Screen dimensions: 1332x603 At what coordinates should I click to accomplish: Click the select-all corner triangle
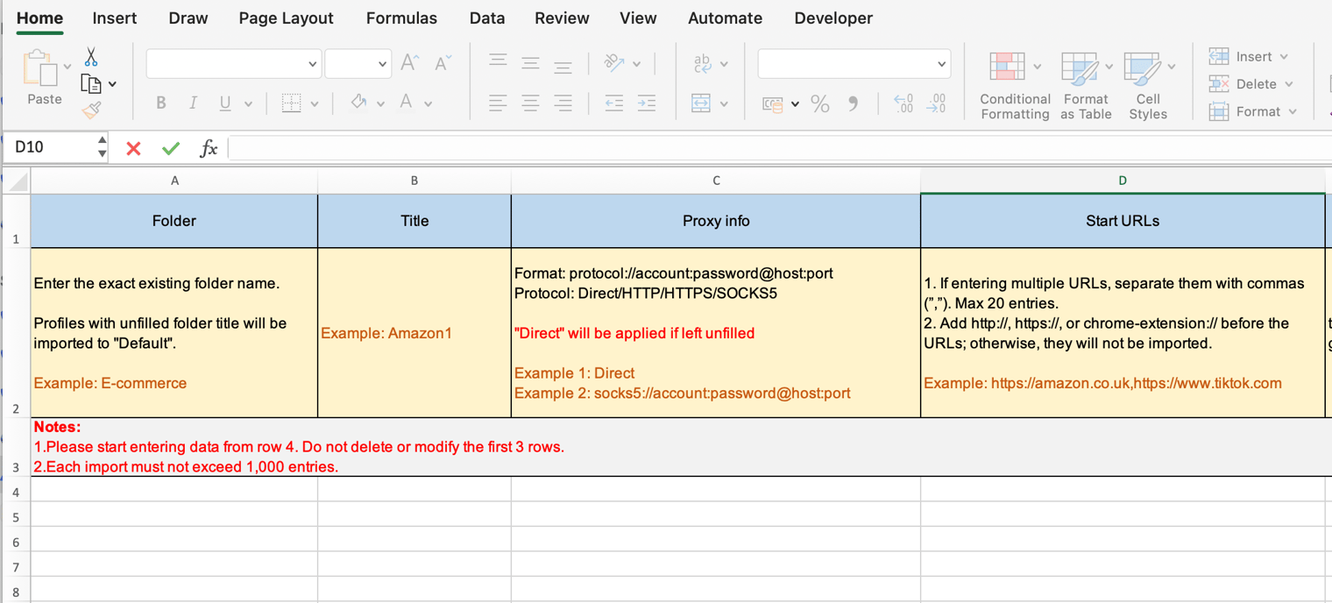pos(17,181)
